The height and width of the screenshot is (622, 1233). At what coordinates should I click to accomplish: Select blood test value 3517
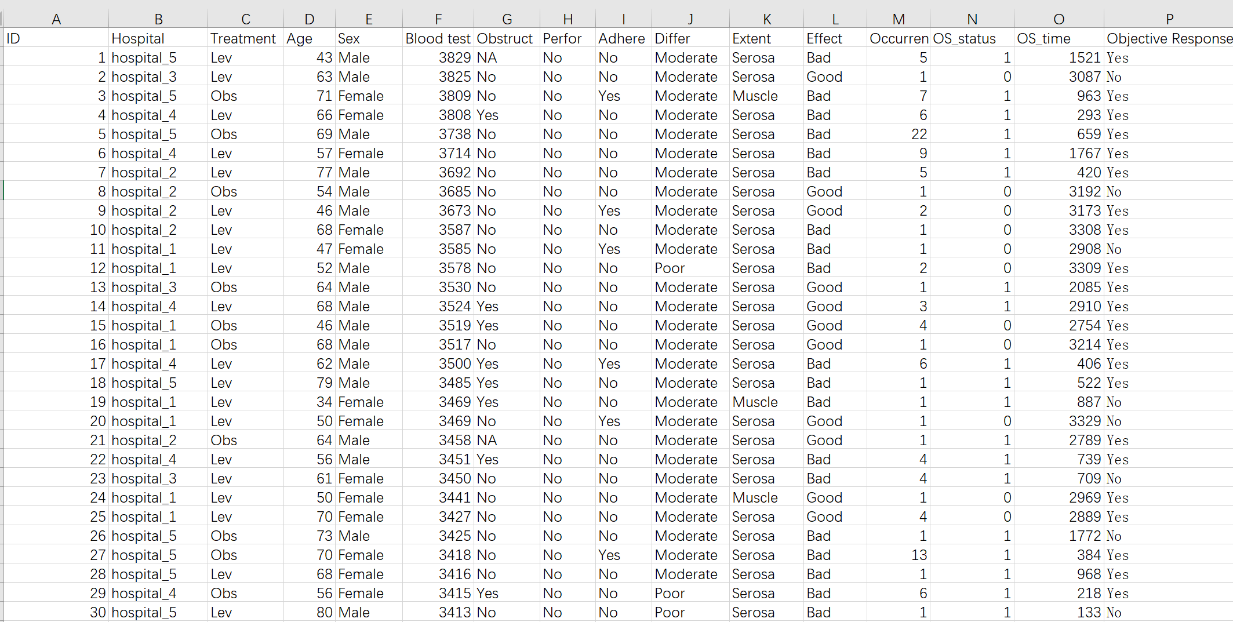(x=438, y=344)
